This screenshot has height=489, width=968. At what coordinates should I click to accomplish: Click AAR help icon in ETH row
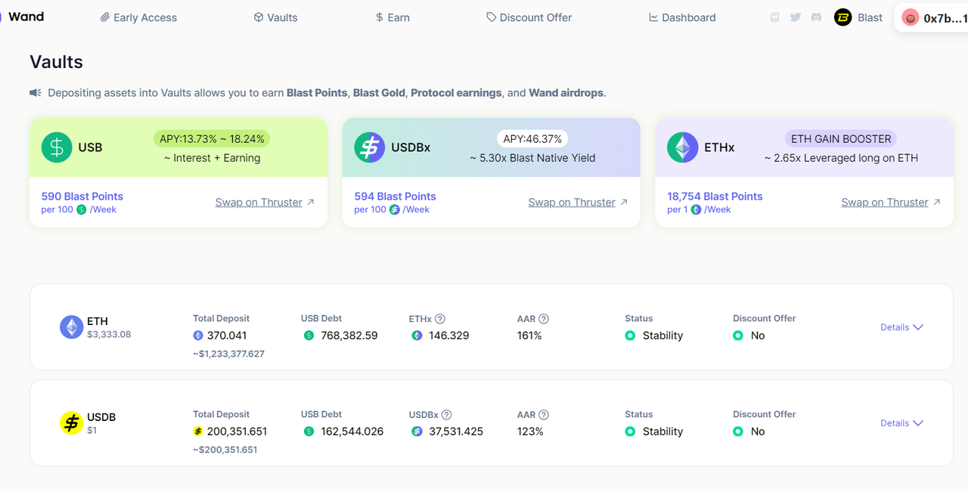click(x=543, y=319)
